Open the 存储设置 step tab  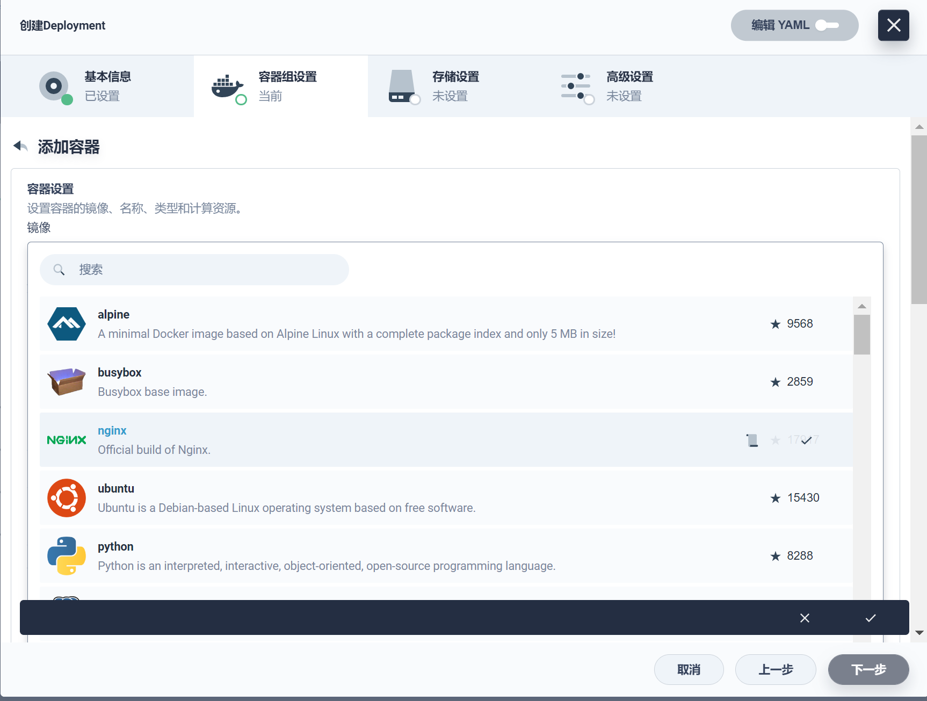(455, 86)
